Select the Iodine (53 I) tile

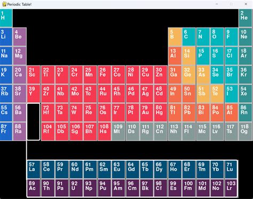[231, 94]
